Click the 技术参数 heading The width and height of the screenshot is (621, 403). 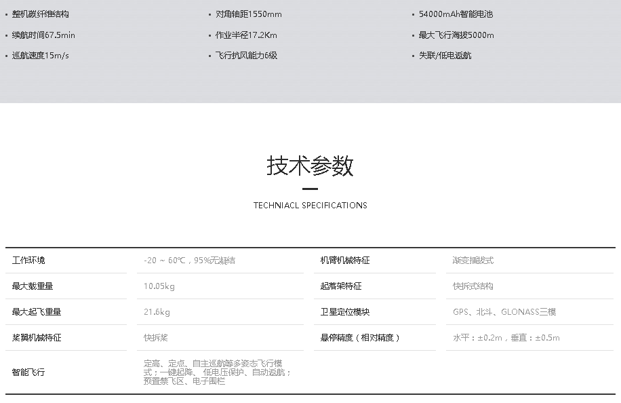[x=310, y=166]
